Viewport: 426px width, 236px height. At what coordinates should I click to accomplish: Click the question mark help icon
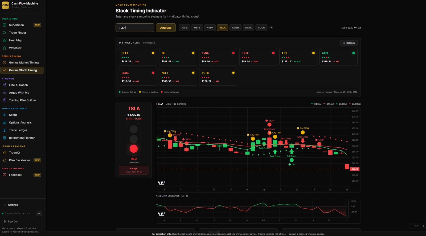[271, 28]
